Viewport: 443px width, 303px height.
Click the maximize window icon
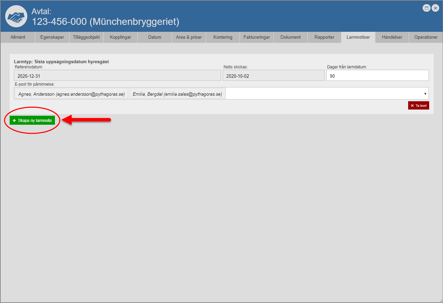(x=427, y=8)
